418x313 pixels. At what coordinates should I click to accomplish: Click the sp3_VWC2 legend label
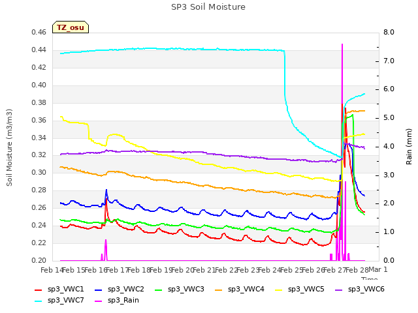click(x=126, y=289)
